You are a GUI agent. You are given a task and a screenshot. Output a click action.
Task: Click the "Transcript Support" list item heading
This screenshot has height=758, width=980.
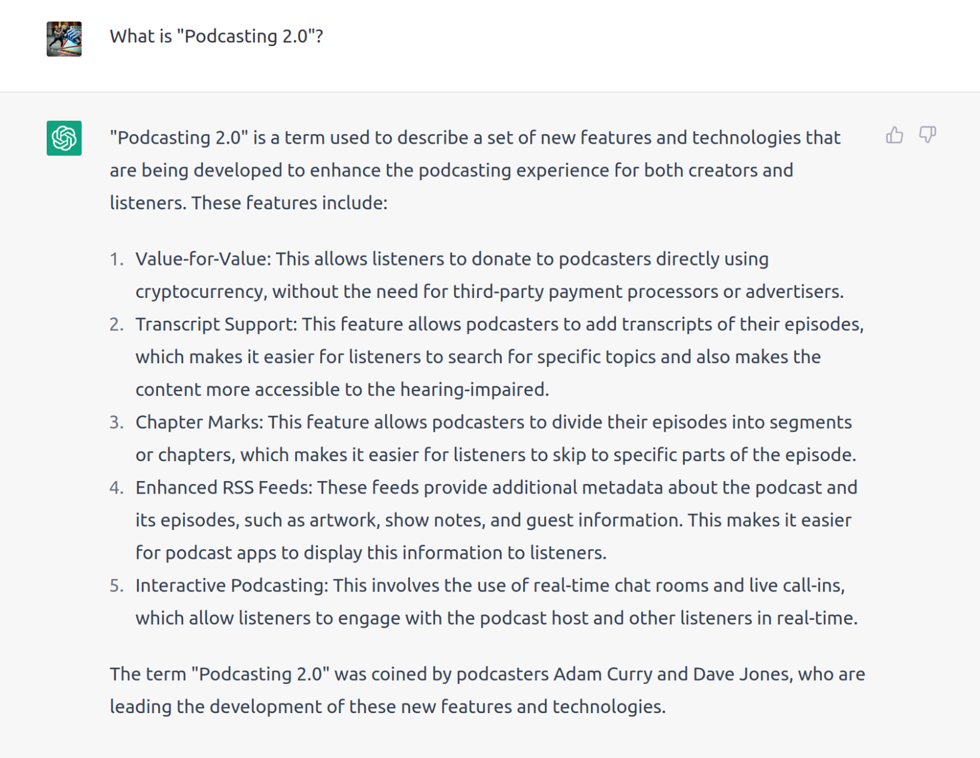(216, 324)
